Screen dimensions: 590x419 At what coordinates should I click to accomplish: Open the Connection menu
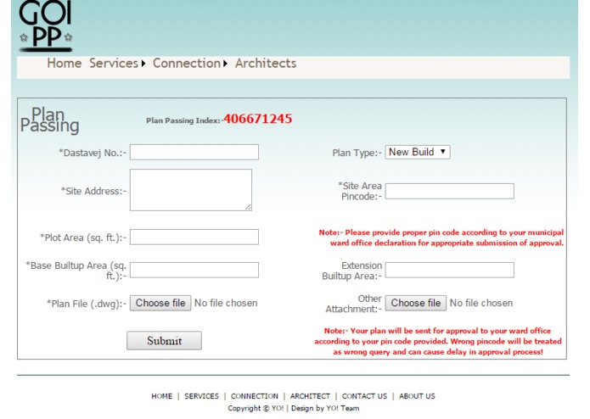click(x=187, y=63)
